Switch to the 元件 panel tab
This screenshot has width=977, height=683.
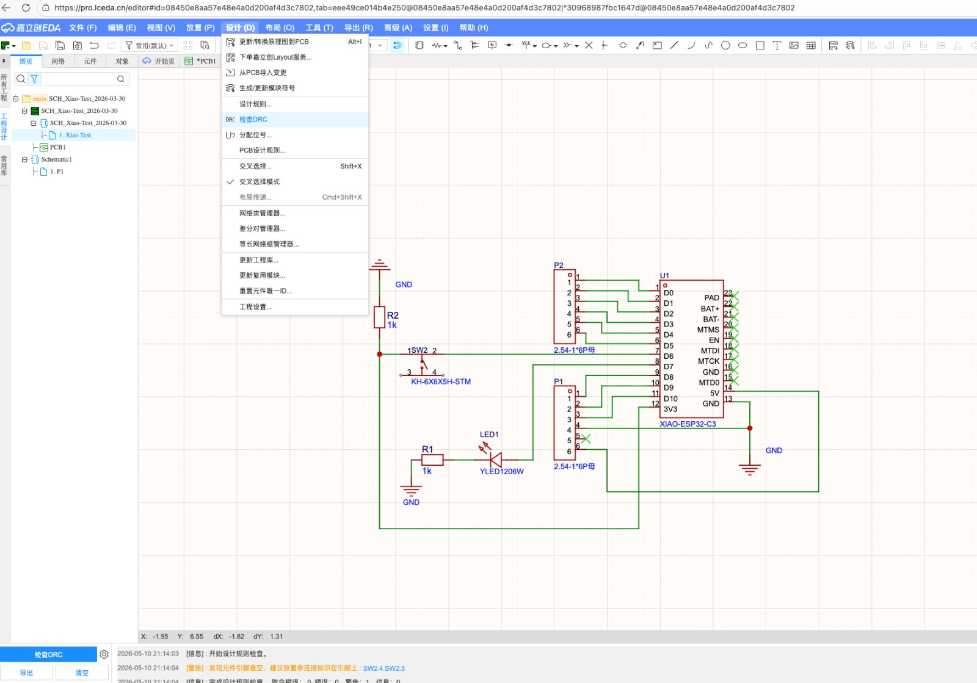pos(90,61)
